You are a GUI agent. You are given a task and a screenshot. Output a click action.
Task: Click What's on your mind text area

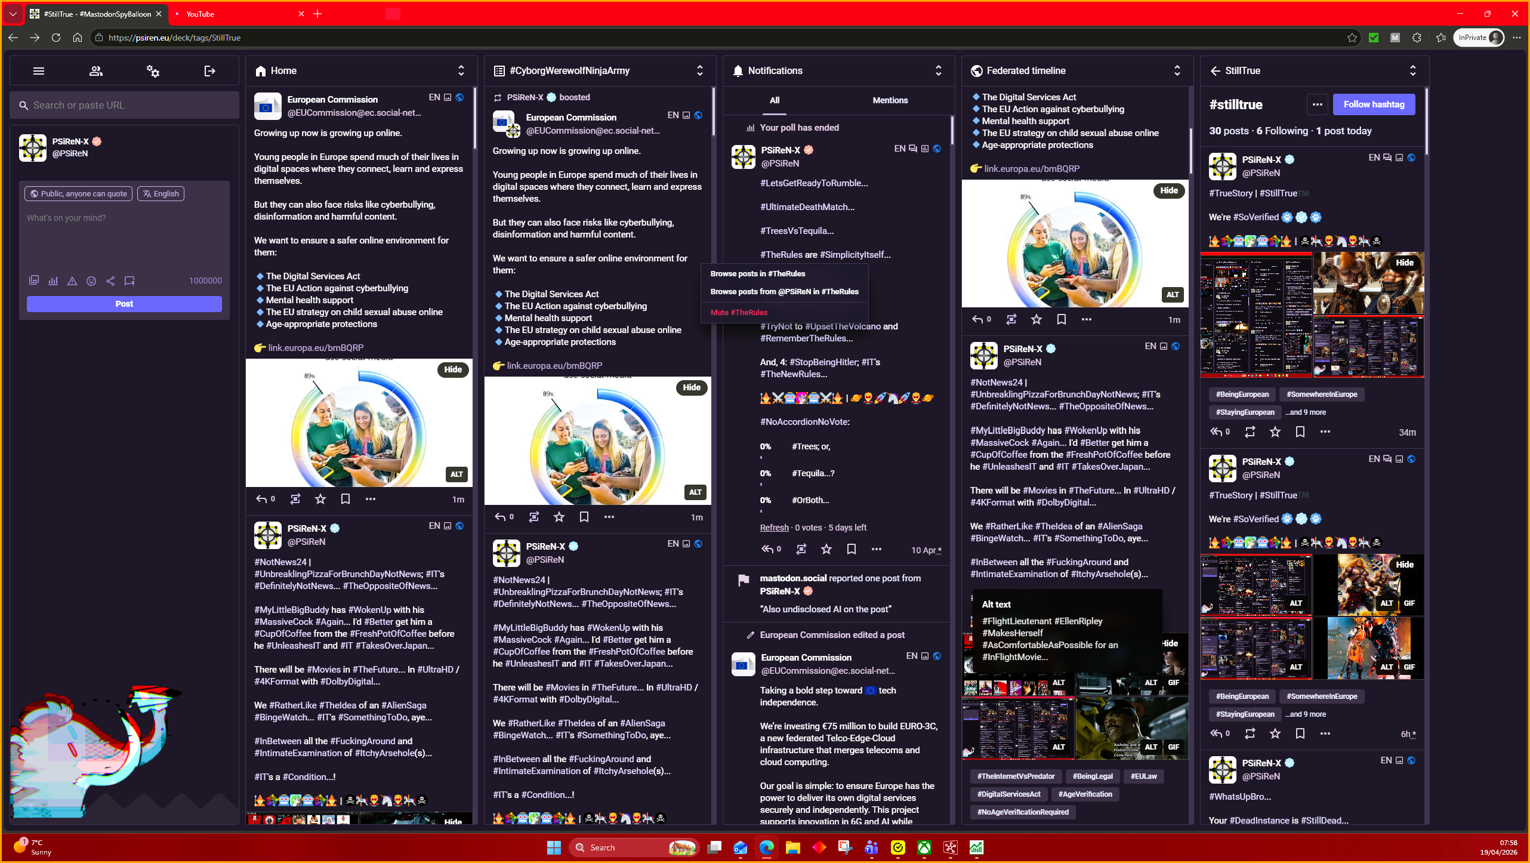click(x=124, y=239)
